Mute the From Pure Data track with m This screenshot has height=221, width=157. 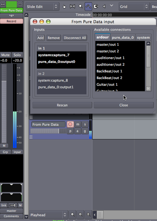pos(78,124)
